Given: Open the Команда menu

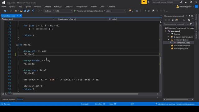Looking at the screenshot, I should tap(58, 7).
